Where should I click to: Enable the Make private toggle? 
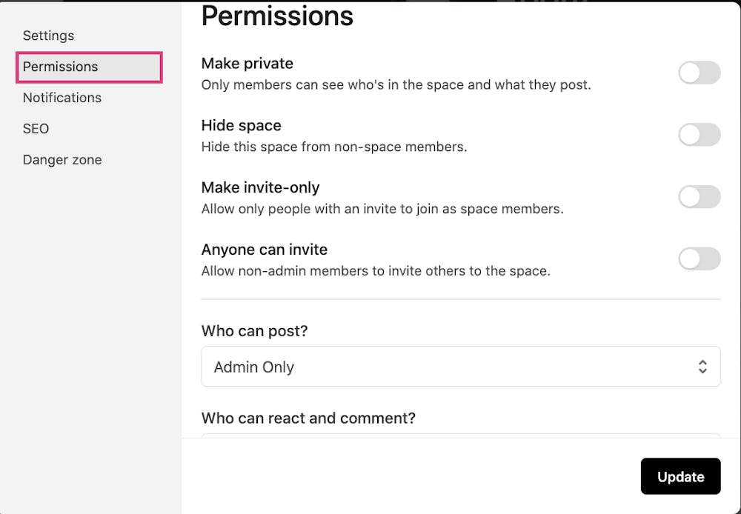tap(699, 73)
